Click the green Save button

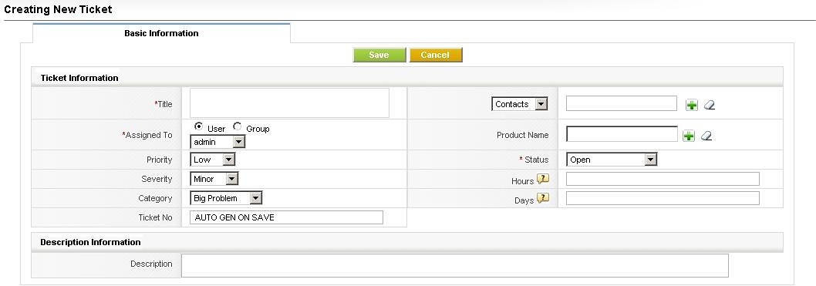379,56
